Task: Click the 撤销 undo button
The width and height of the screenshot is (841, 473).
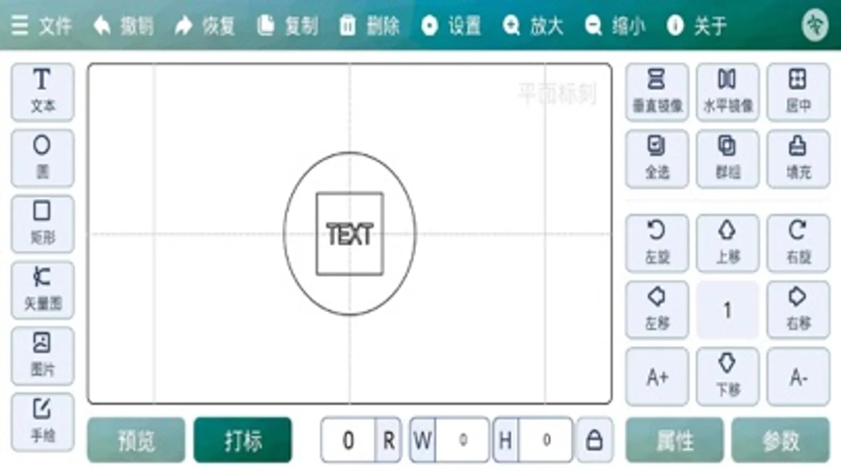Action: coord(124,25)
